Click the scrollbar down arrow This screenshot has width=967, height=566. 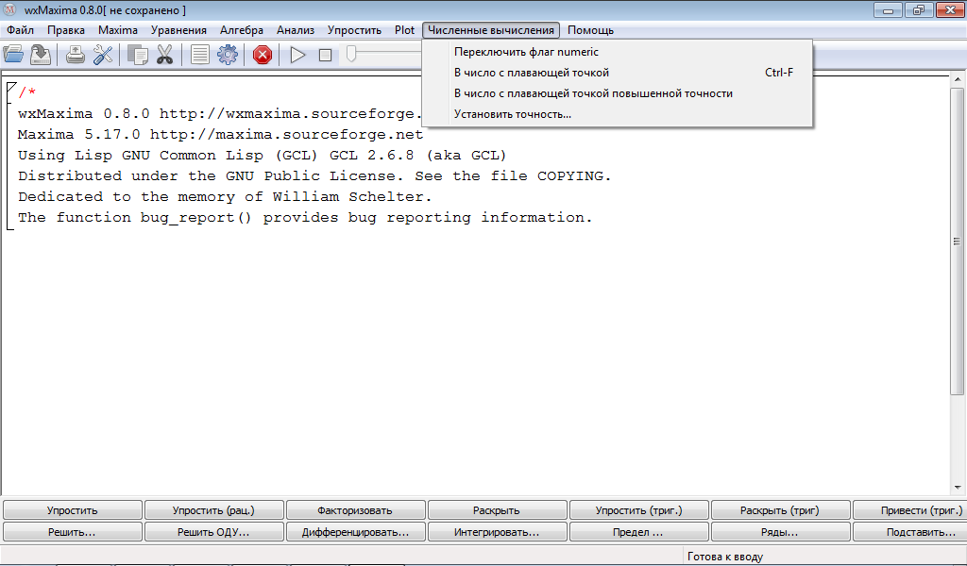tap(958, 488)
